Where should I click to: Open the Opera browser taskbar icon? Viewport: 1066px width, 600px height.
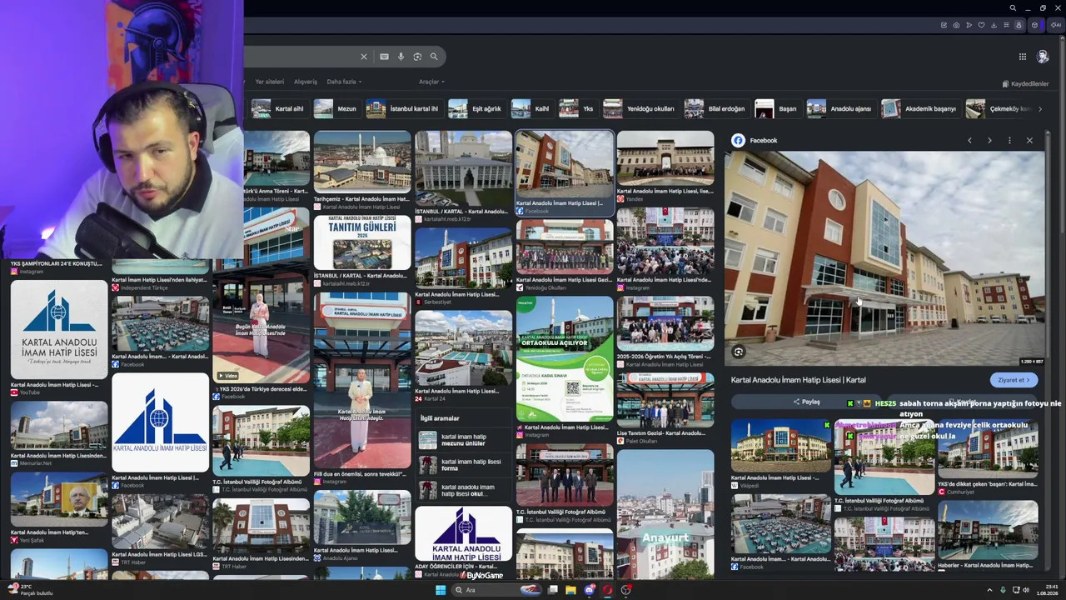(608, 590)
